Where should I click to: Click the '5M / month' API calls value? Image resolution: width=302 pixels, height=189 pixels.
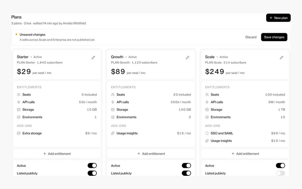click(x=277, y=102)
